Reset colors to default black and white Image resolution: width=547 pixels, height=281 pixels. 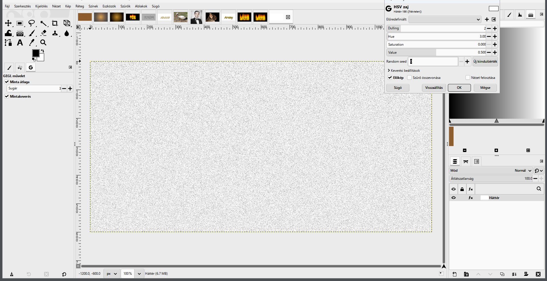(34, 60)
